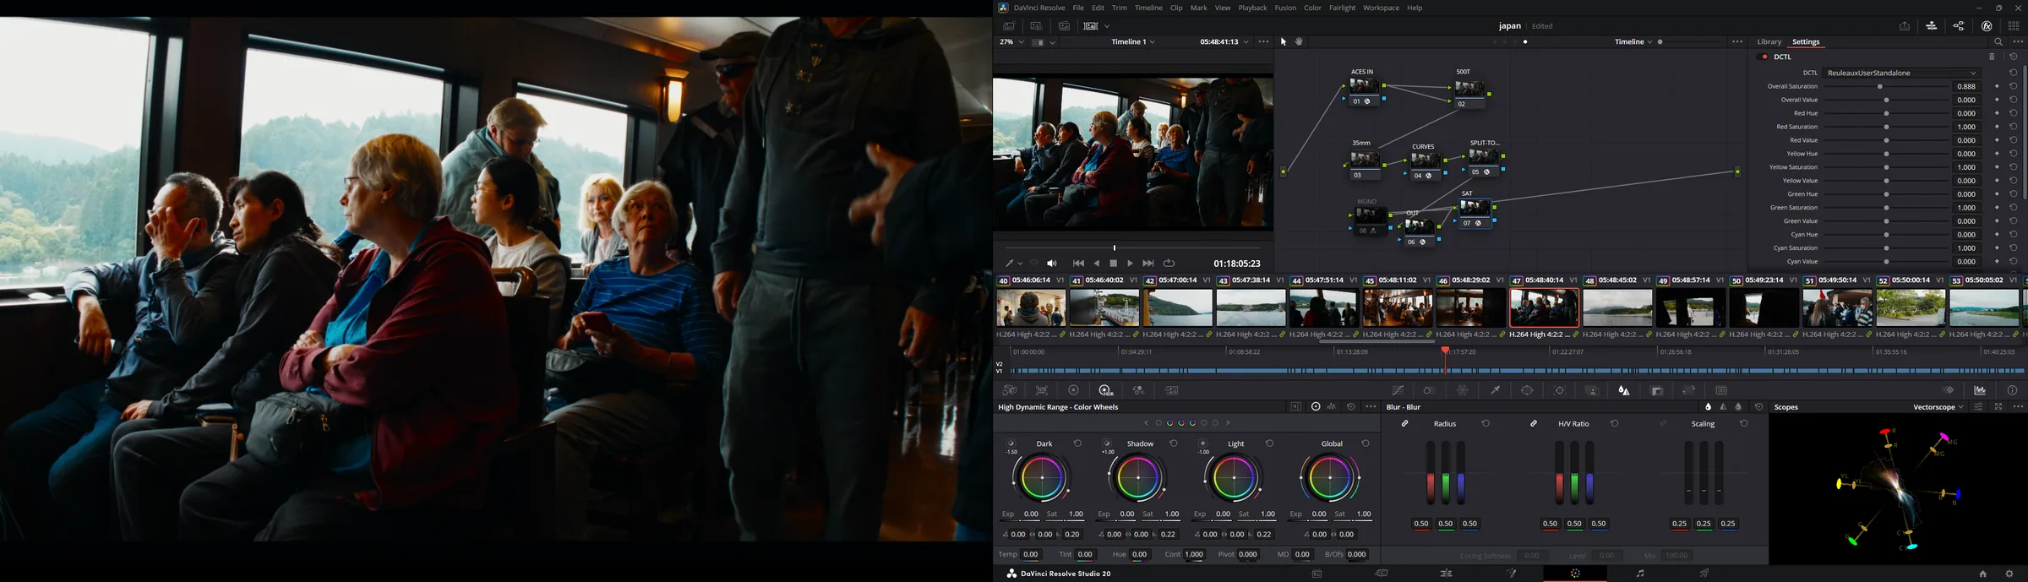2028x582 pixels.
Task: Stop playback in the viewer
Action: tap(1114, 264)
